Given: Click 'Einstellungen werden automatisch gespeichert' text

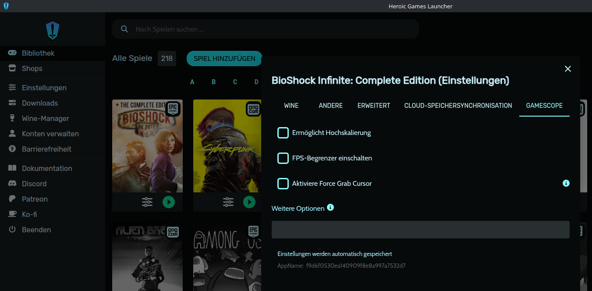Looking at the screenshot, I should click(335, 254).
